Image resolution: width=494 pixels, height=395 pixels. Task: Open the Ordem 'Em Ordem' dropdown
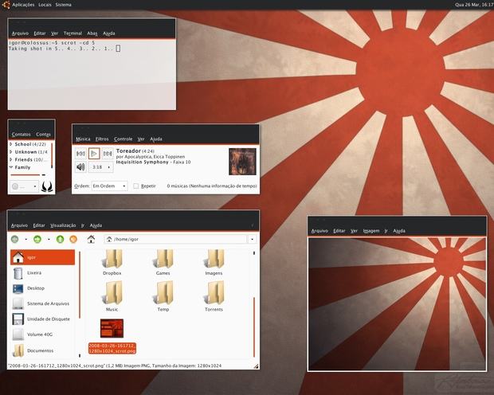109,186
